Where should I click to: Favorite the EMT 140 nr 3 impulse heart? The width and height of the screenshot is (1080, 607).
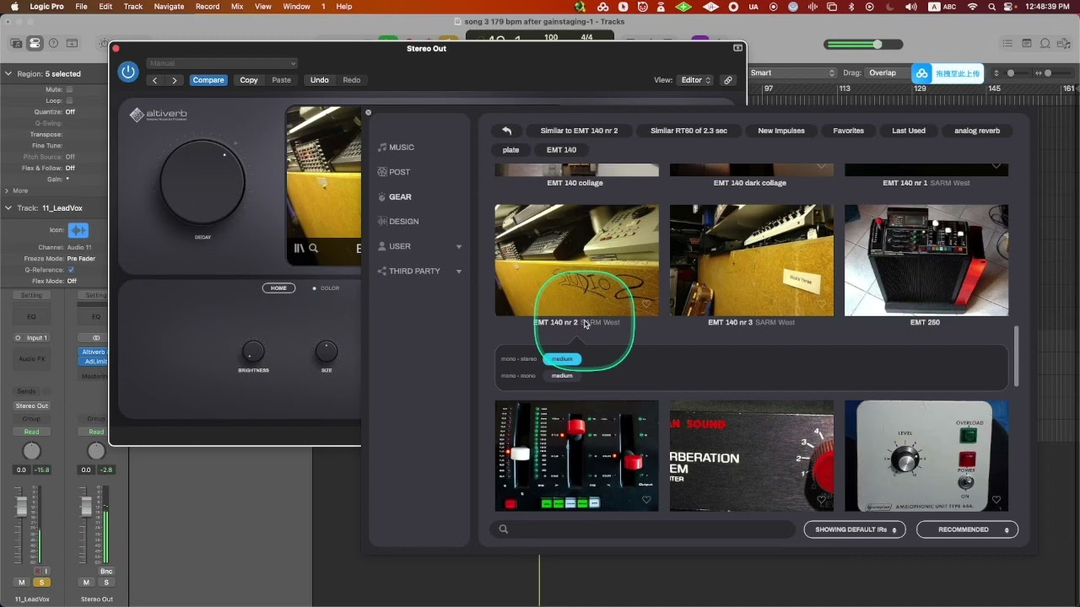click(822, 304)
